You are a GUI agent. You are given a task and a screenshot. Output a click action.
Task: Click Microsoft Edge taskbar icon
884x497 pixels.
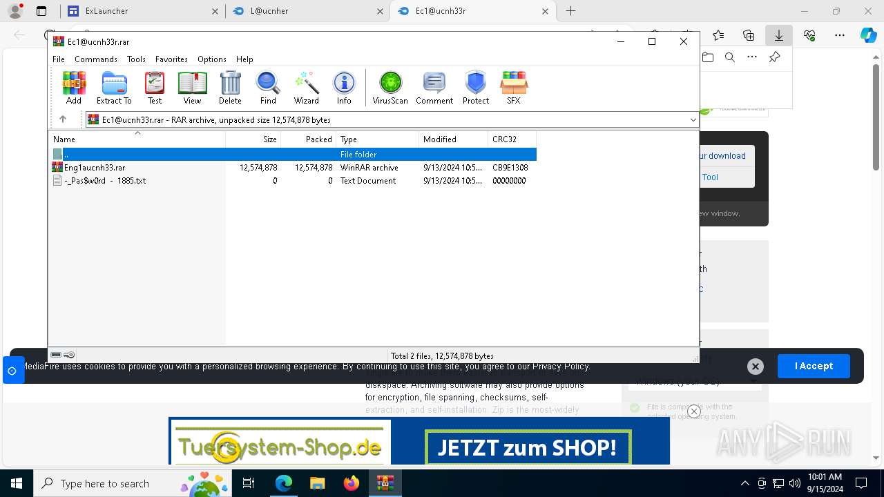pos(284,483)
